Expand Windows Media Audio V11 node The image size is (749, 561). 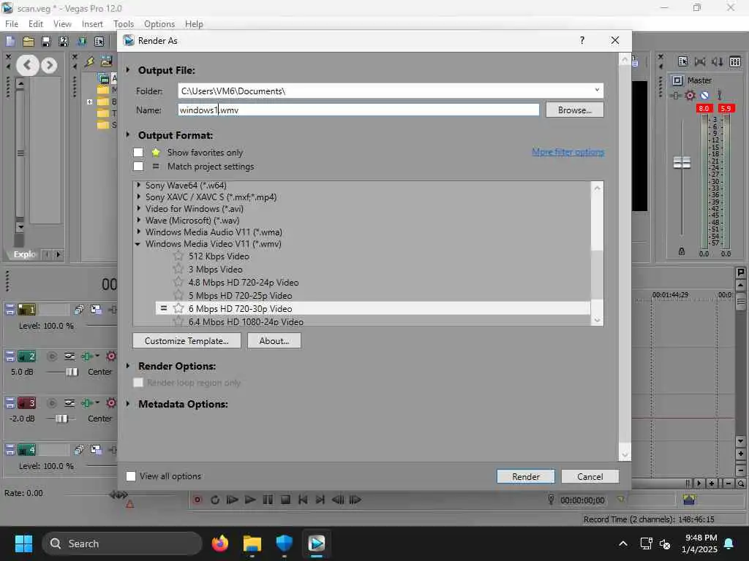pyautogui.click(x=138, y=232)
